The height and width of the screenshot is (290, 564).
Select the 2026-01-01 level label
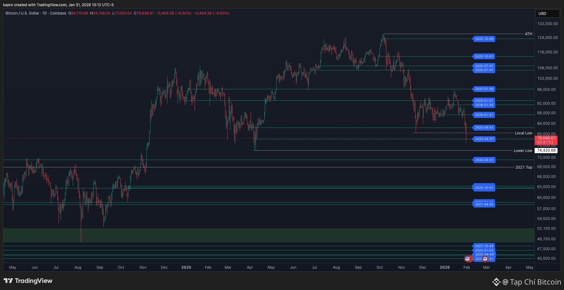tap(484, 115)
